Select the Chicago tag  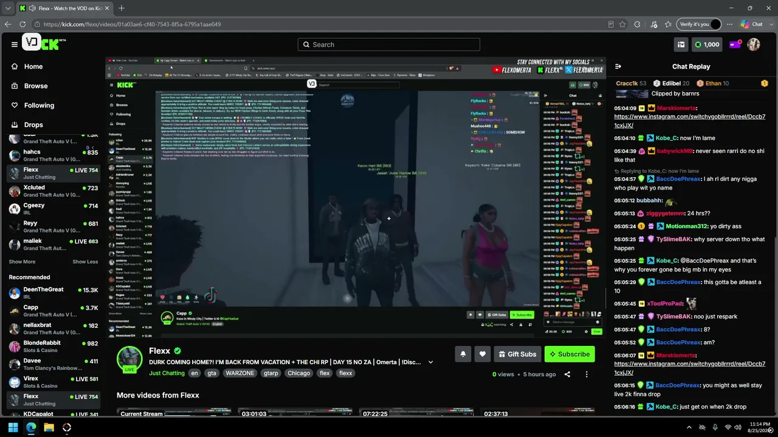(x=299, y=373)
